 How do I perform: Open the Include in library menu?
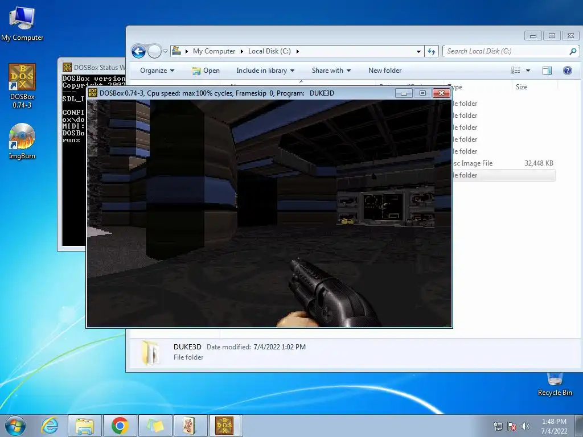265,71
